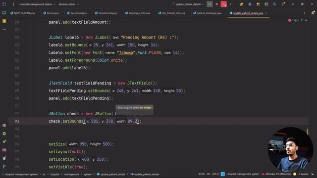317x178 pixels.
Task: Jump to previous highlighted error arrow
Action: click(302, 20)
